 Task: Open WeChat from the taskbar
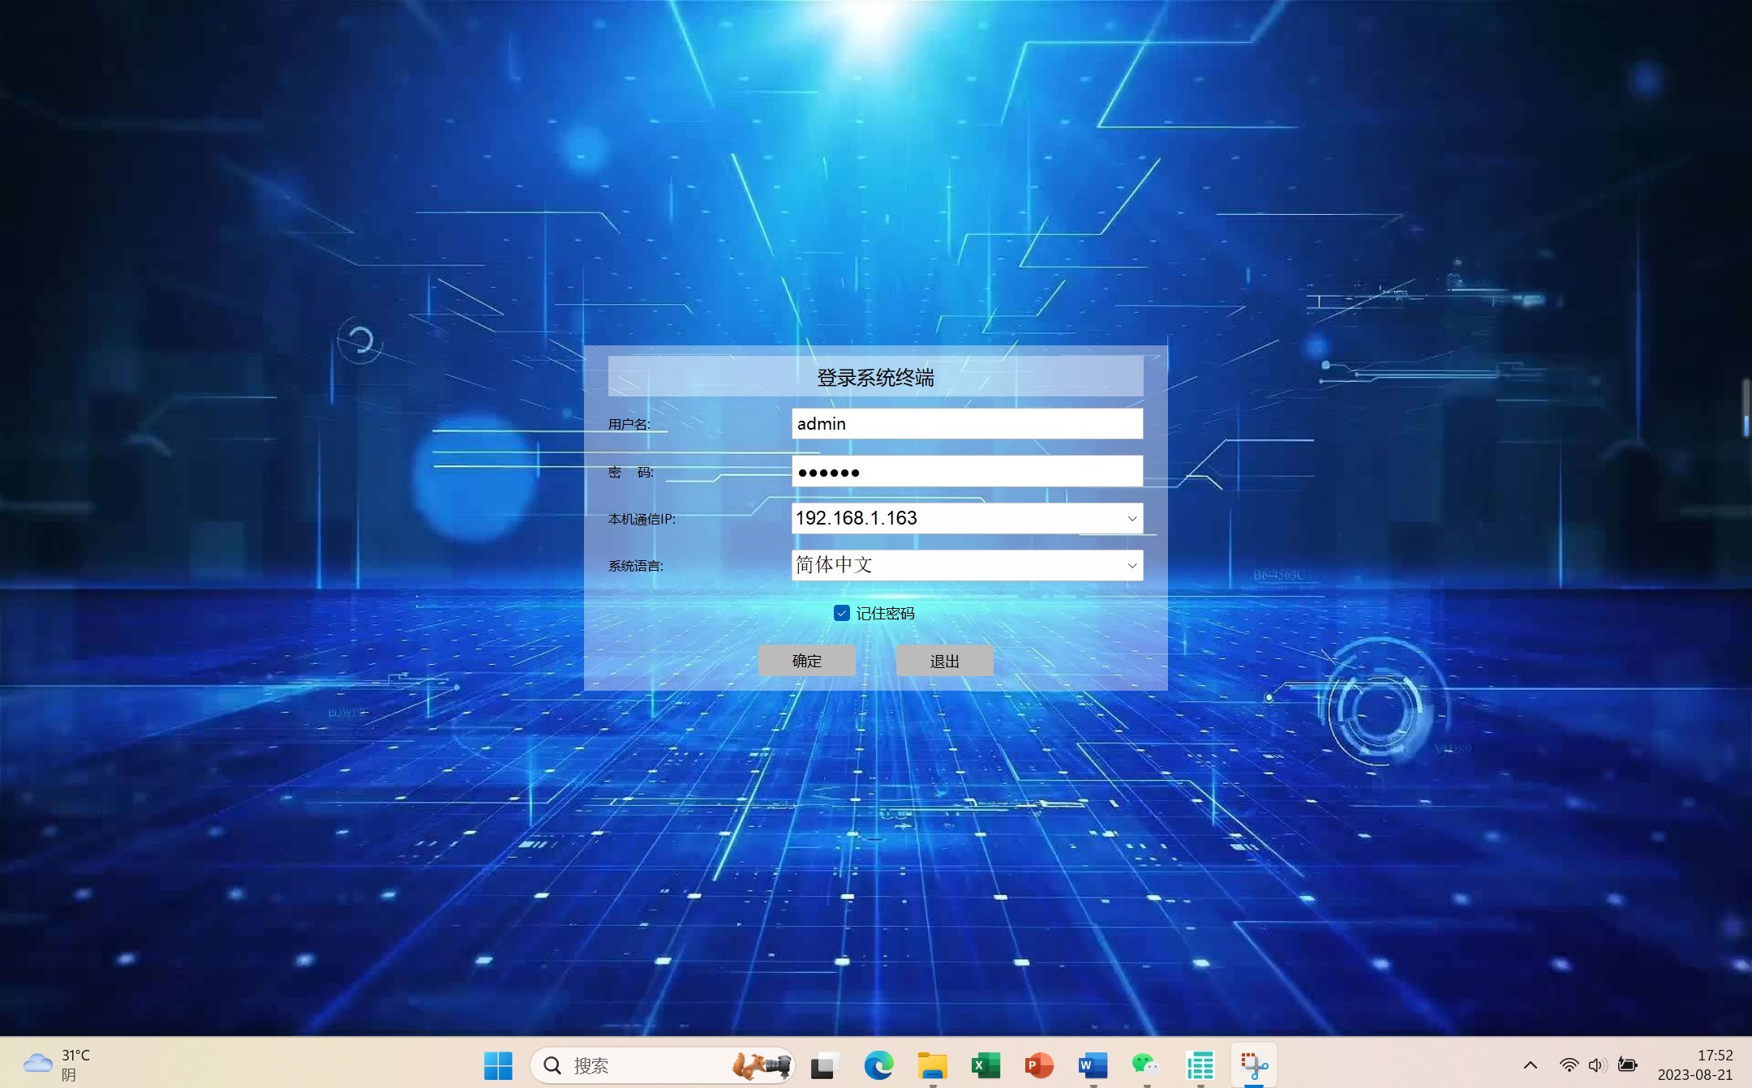click(1145, 1064)
